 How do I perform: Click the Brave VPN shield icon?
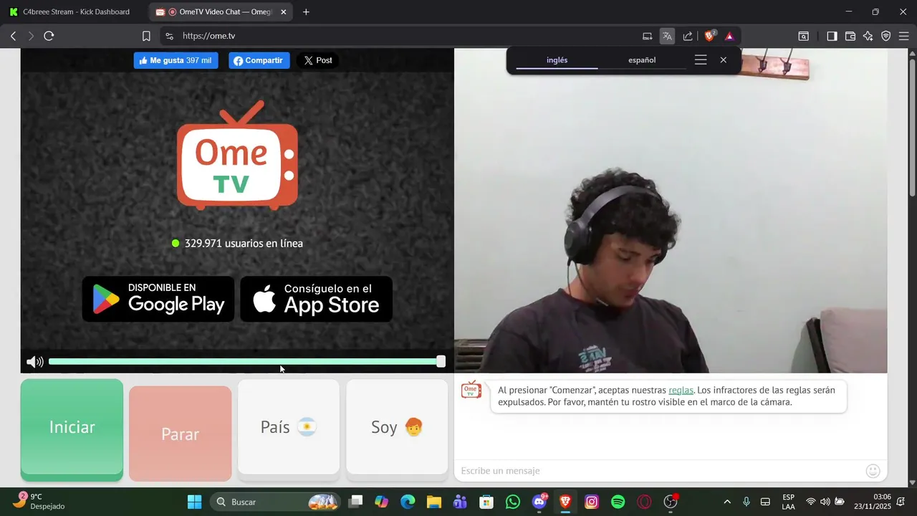[x=886, y=36]
